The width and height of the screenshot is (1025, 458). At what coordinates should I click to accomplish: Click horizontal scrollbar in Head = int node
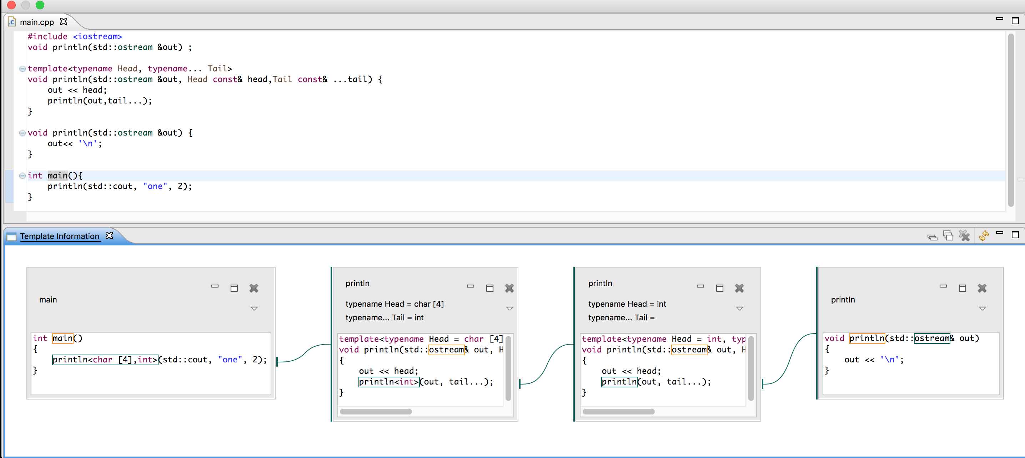tap(618, 412)
